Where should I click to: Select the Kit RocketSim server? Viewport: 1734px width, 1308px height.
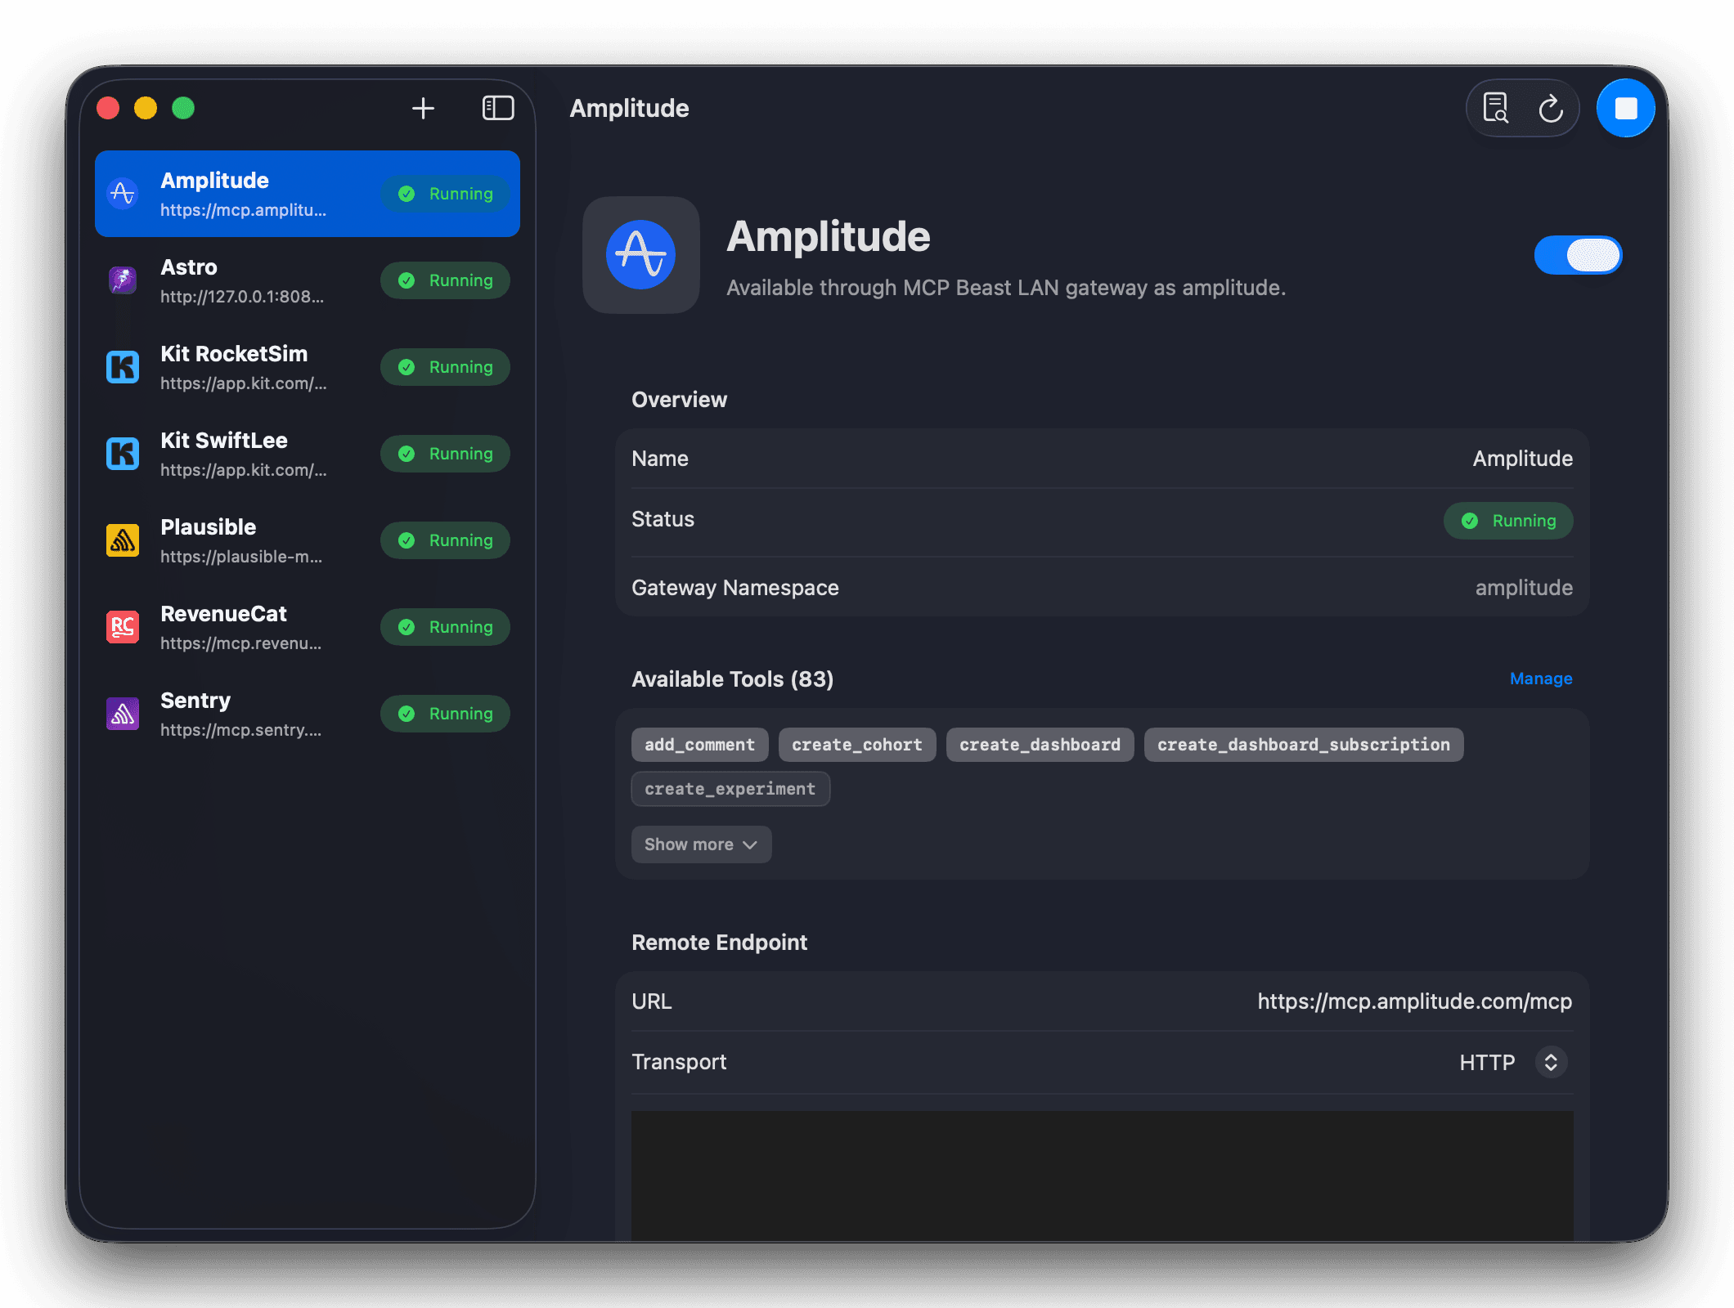click(x=308, y=367)
